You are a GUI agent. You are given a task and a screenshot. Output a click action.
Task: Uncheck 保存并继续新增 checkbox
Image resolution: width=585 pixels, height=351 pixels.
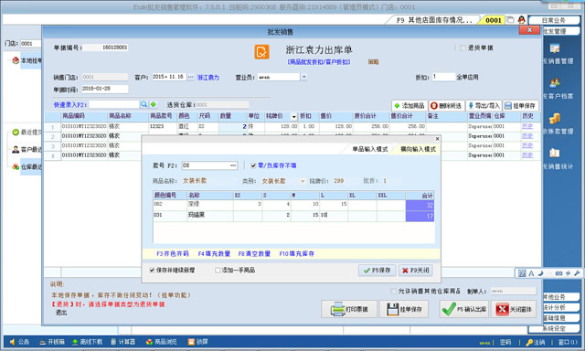152,270
